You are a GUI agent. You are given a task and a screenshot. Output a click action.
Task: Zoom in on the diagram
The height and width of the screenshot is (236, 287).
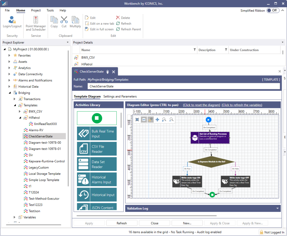[164, 120]
